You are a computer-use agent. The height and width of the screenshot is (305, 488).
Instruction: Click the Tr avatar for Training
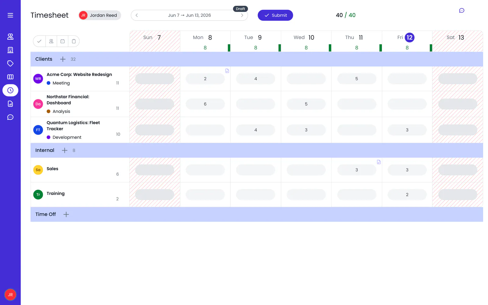38,195
